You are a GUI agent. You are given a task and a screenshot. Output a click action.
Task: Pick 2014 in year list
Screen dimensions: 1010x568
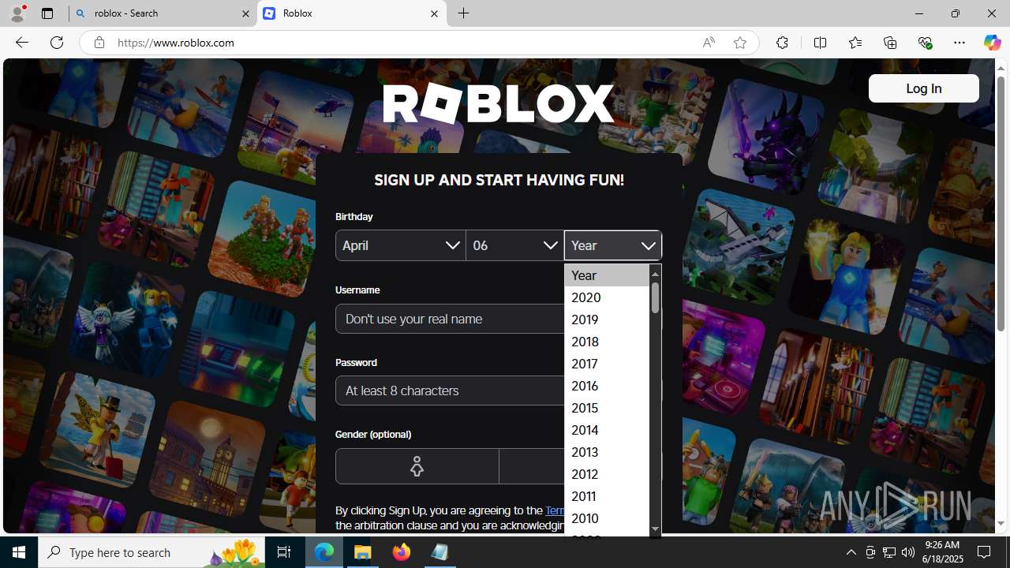coord(607,430)
